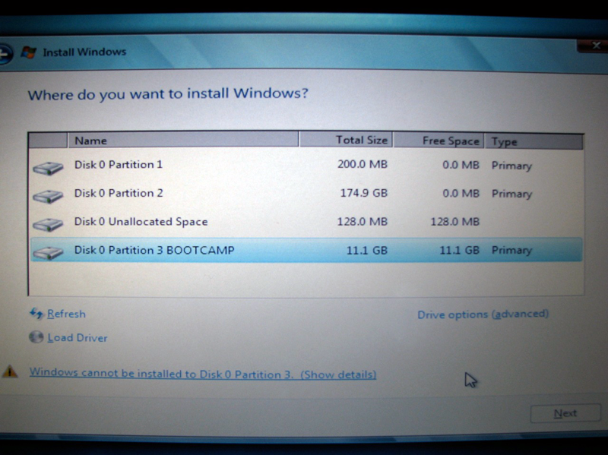Click heading Where do you want to install Windows?
Screen dimensions: 608x455
168,94
